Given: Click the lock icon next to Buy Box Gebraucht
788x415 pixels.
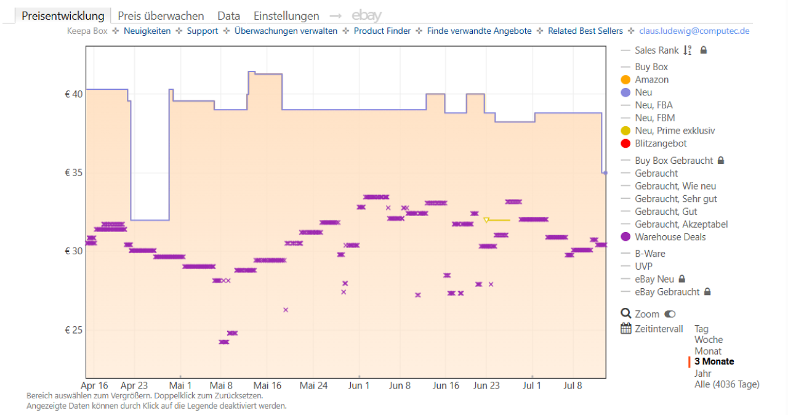Looking at the screenshot, I should point(721,161).
